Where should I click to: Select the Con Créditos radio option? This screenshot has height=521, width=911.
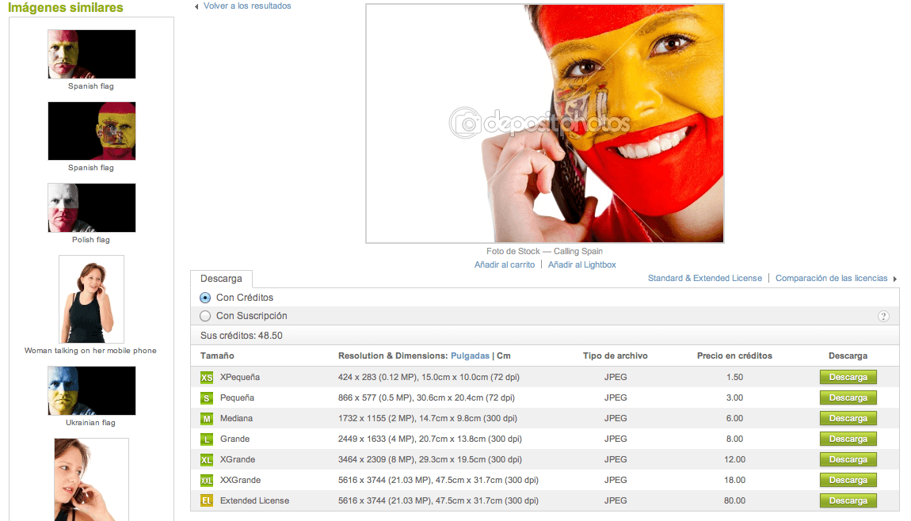[x=205, y=298]
